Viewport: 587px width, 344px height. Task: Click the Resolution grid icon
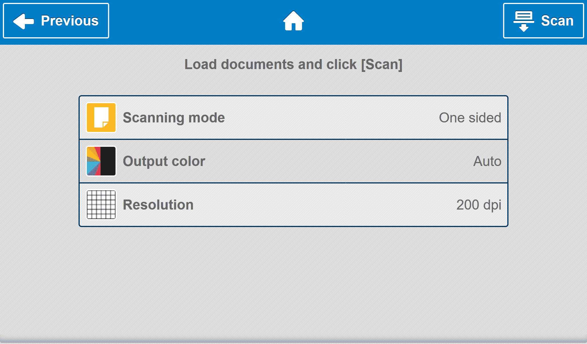click(101, 205)
